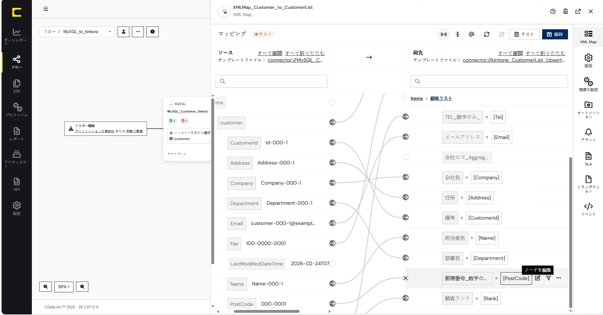The height and width of the screenshot is (315, 603).
Task: Click source すべて折りたたむ link
Action: click(x=305, y=53)
